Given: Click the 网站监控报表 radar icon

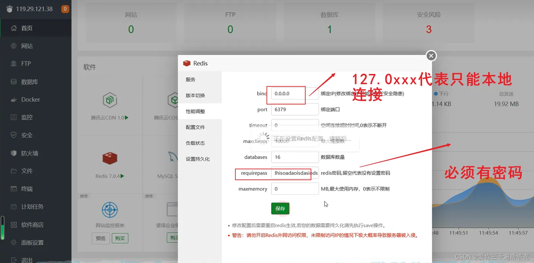Looking at the screenshot, I should [x=110, y=210].
